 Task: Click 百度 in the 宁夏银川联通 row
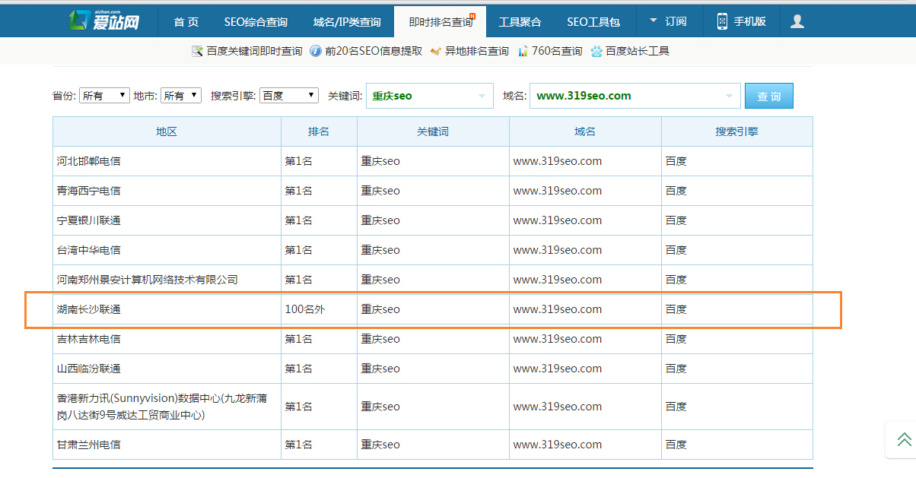pyautogui.click(x=676, y=220)
